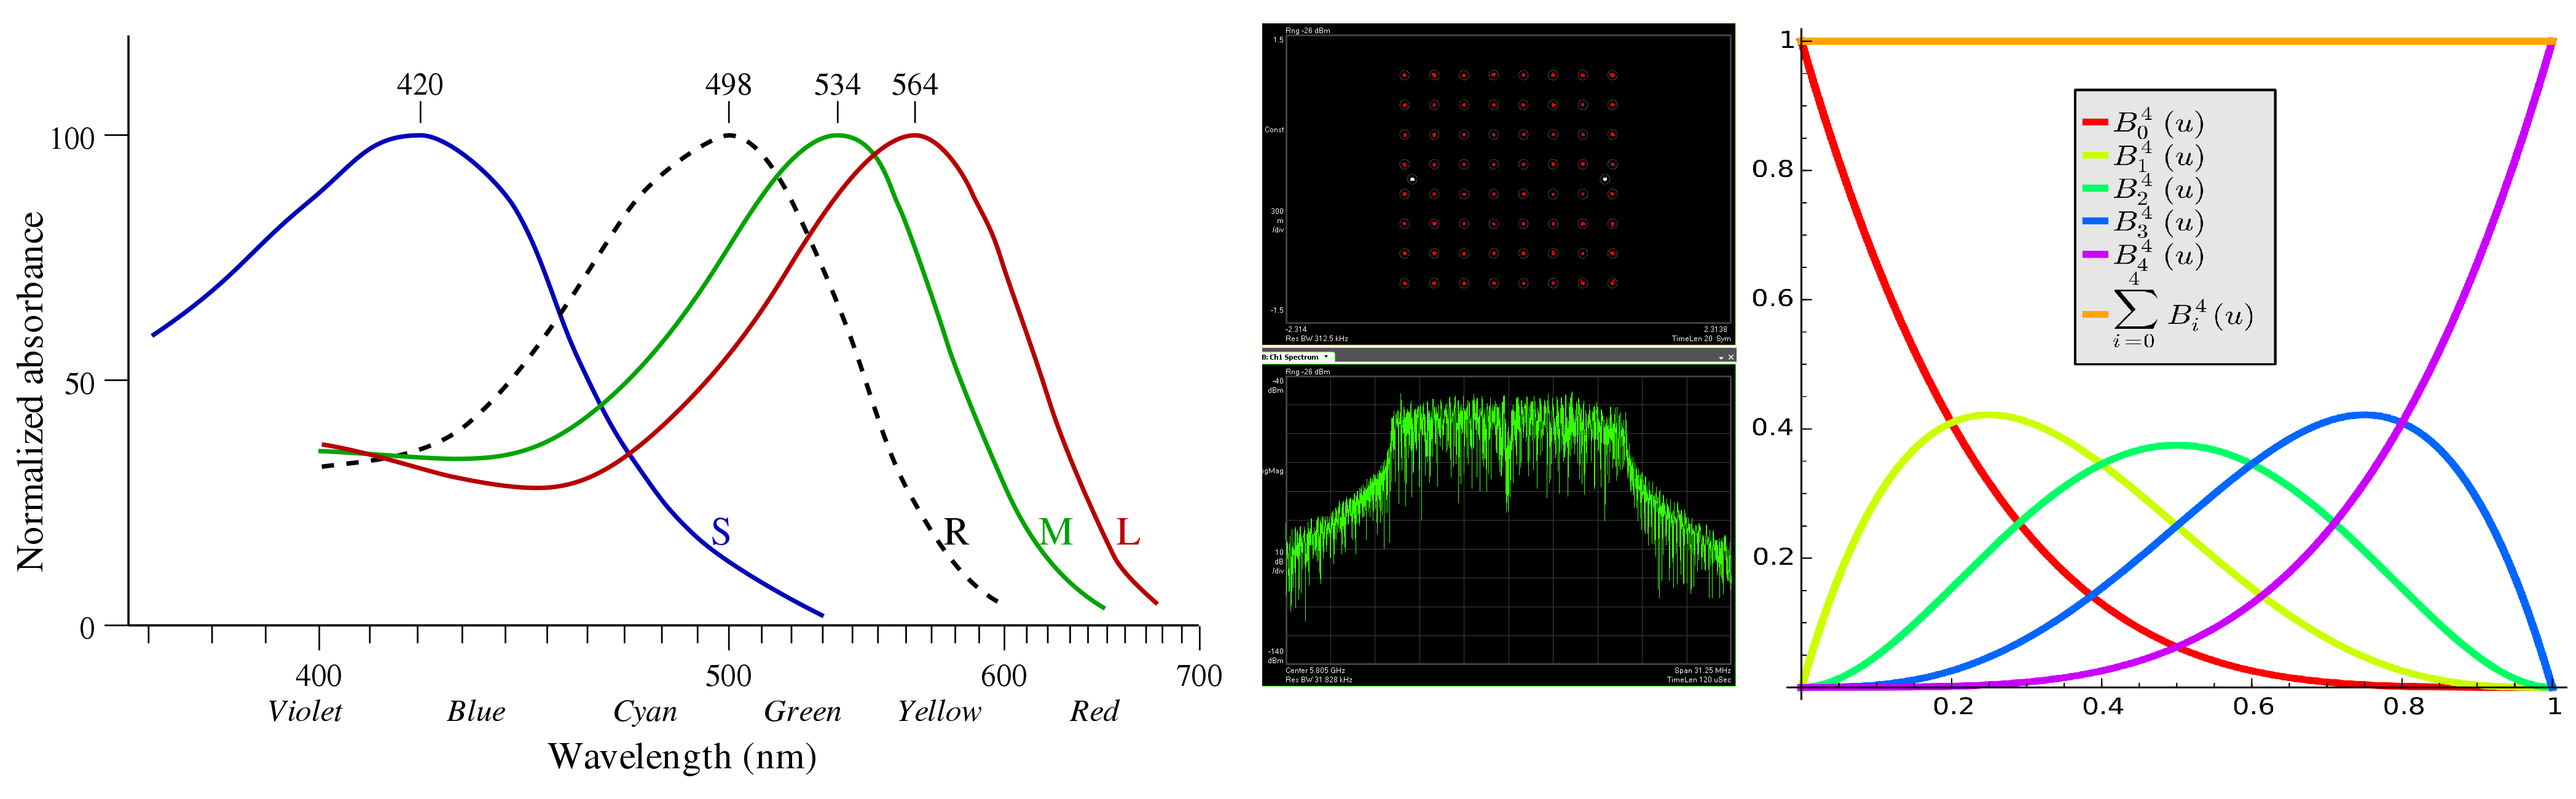Click the 2.3138 constellation axis value

pyautogui.click(x=1716, y=329)
